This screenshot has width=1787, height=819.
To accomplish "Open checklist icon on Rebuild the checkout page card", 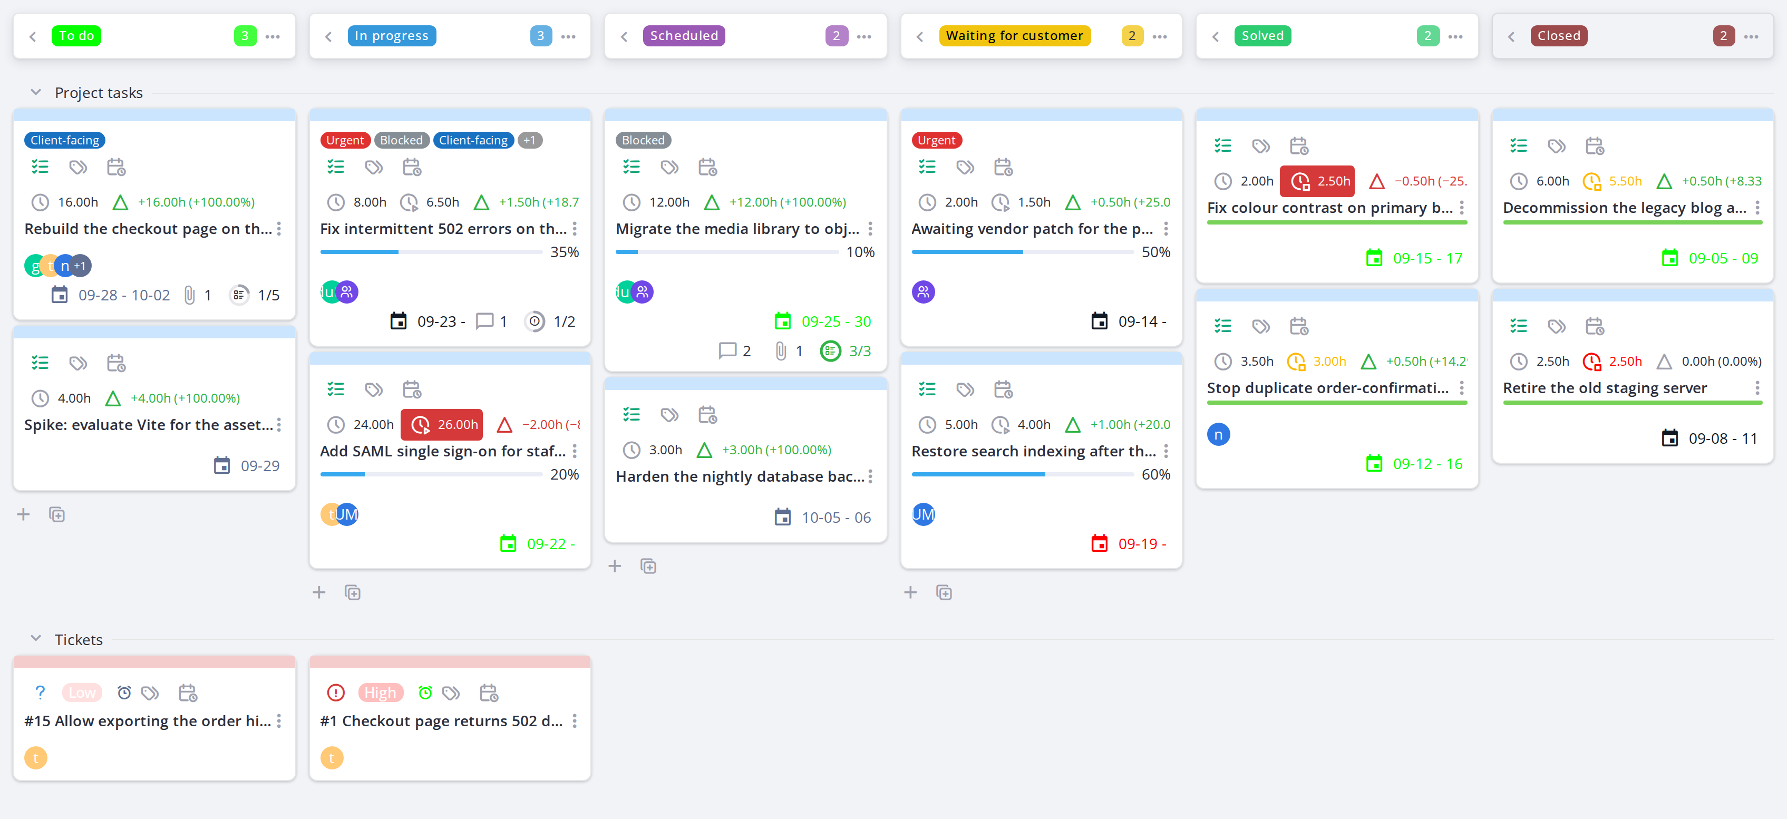I will pyautogui.click(x=40, y=167).
